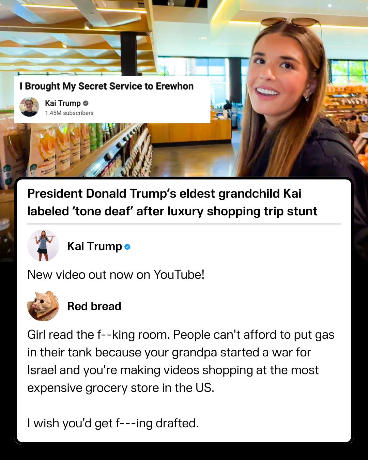368x460 pixels.
Task: Click the blue verified badge next to Kai Trump
Action: click(127, 247)
